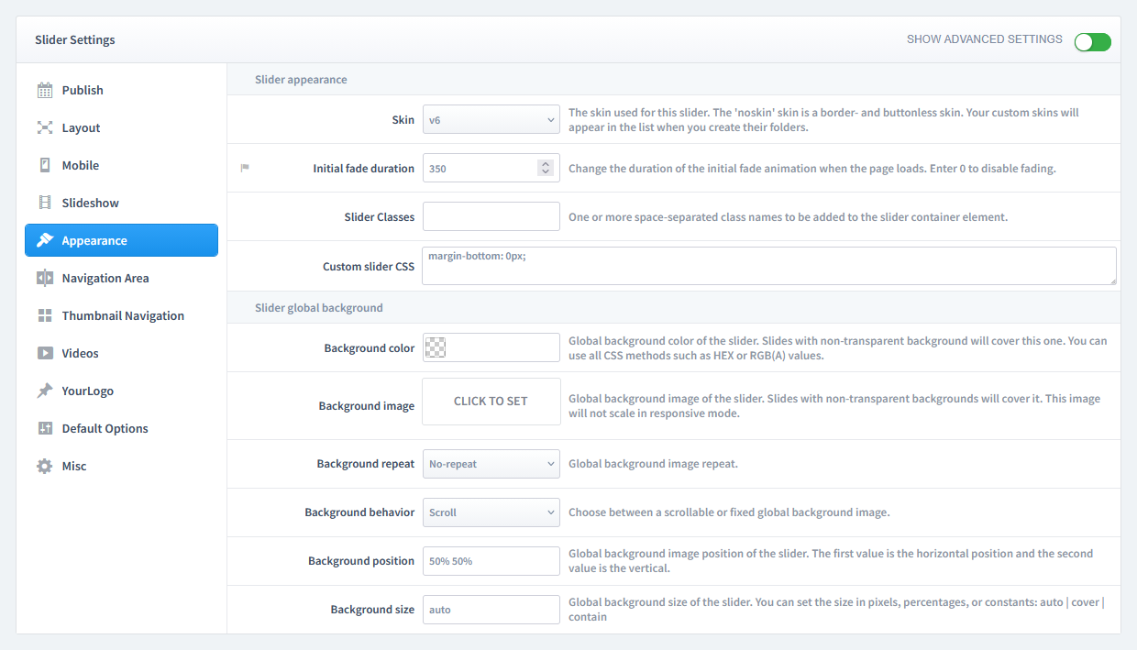
Task: Expand the Background repeat dropdown
Action: (x=491, y=464)
